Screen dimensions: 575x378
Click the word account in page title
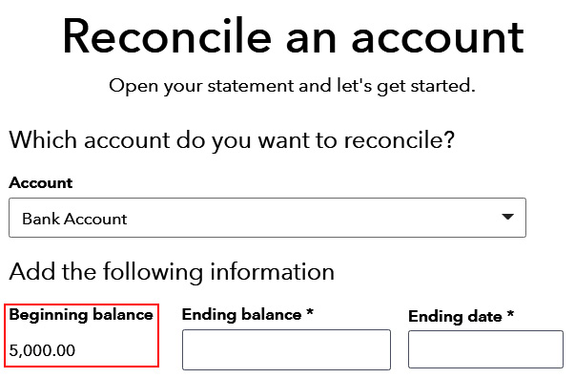coord(438,38)
